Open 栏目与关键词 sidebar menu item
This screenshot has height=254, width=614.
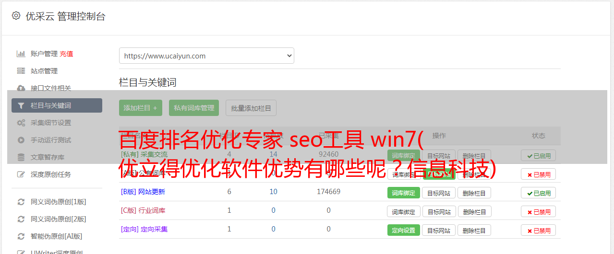(57, 105)
